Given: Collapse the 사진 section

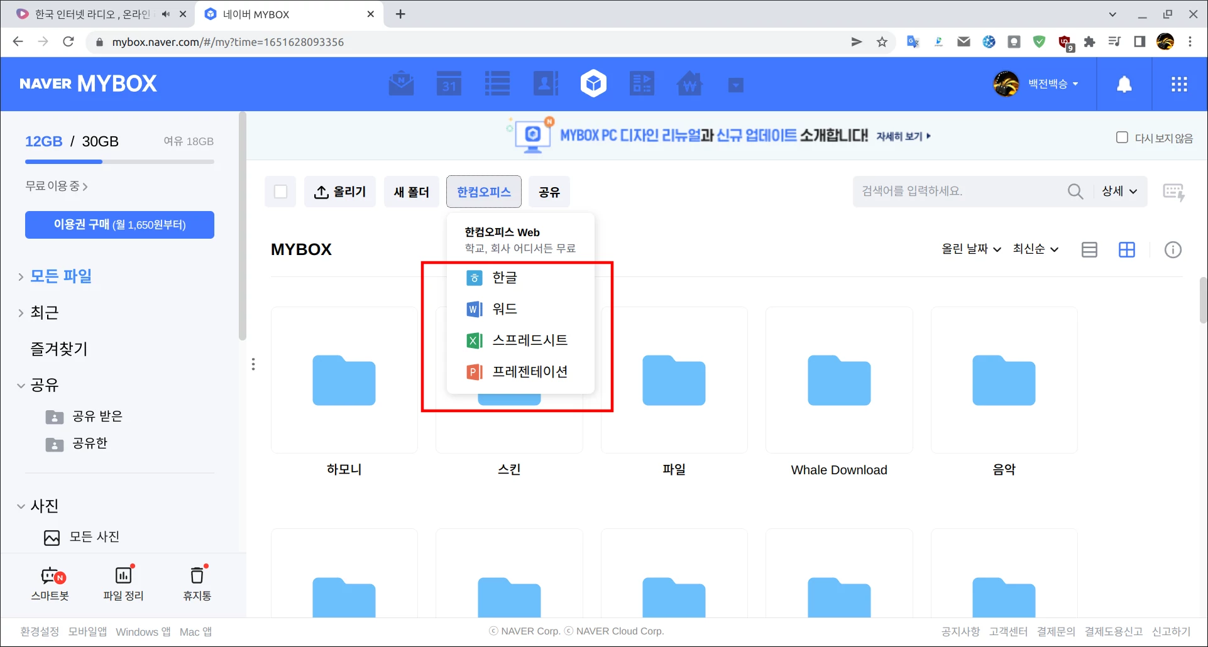Looking at the screenshot, I should (x=21, y=506).
